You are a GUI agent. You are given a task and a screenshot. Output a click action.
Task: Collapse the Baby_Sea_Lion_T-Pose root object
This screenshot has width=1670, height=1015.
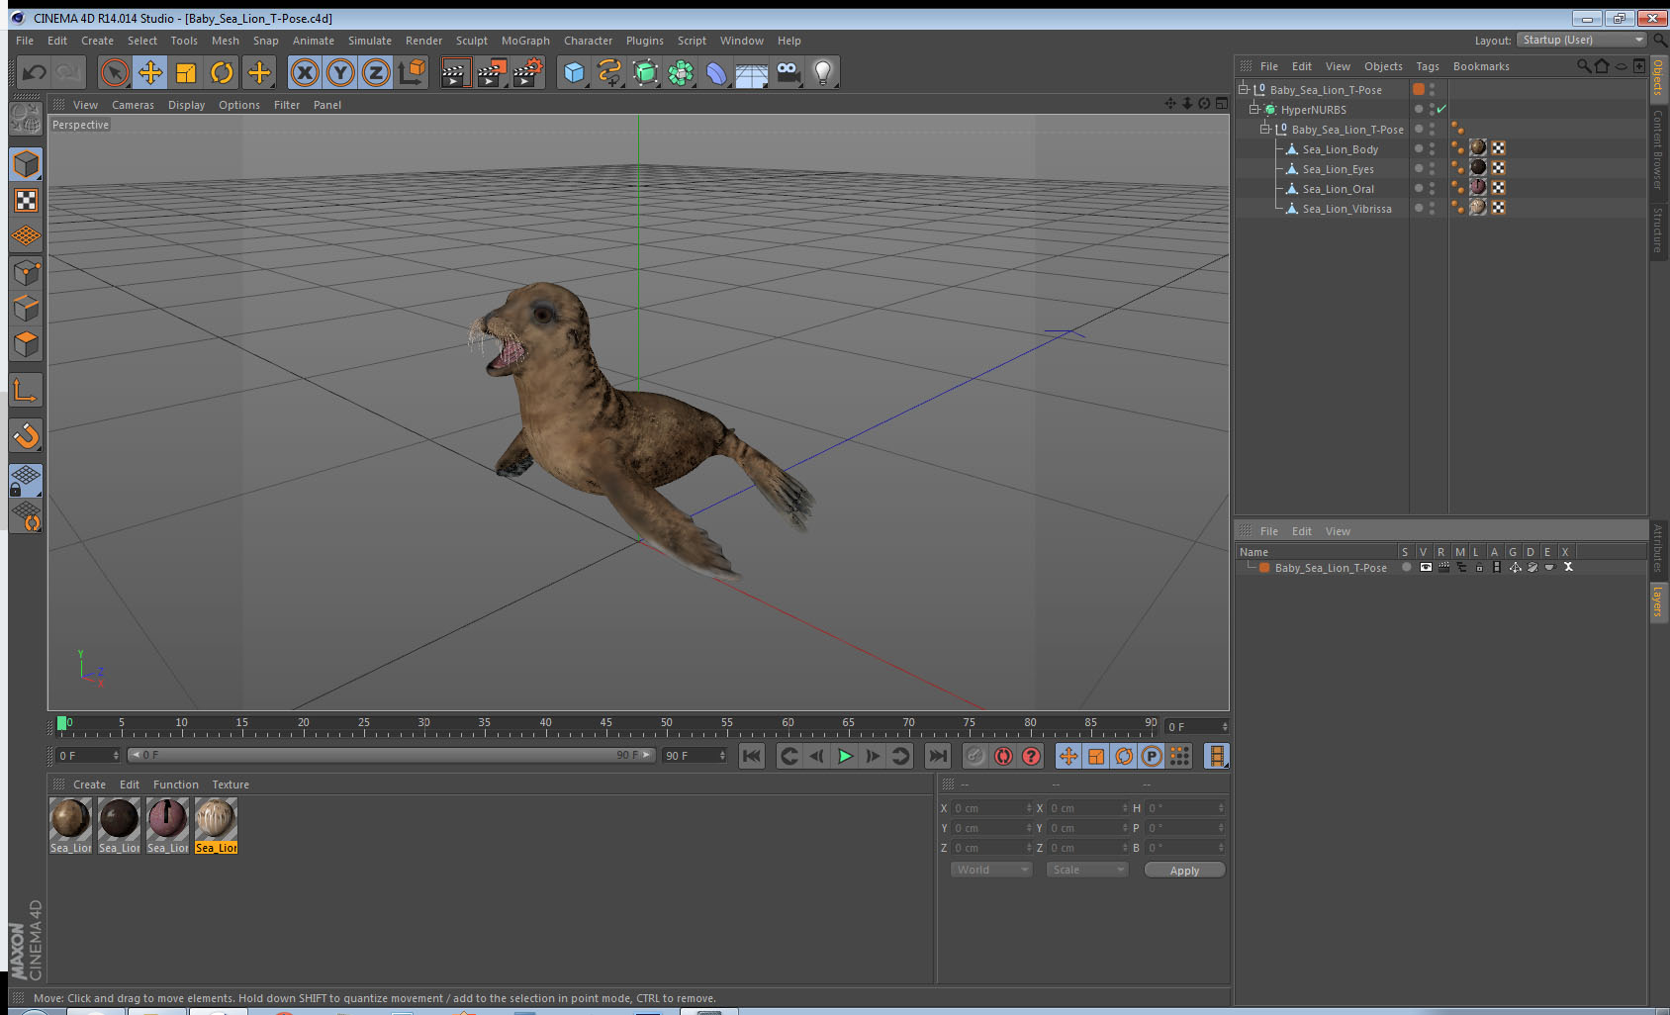(1244, 89)
